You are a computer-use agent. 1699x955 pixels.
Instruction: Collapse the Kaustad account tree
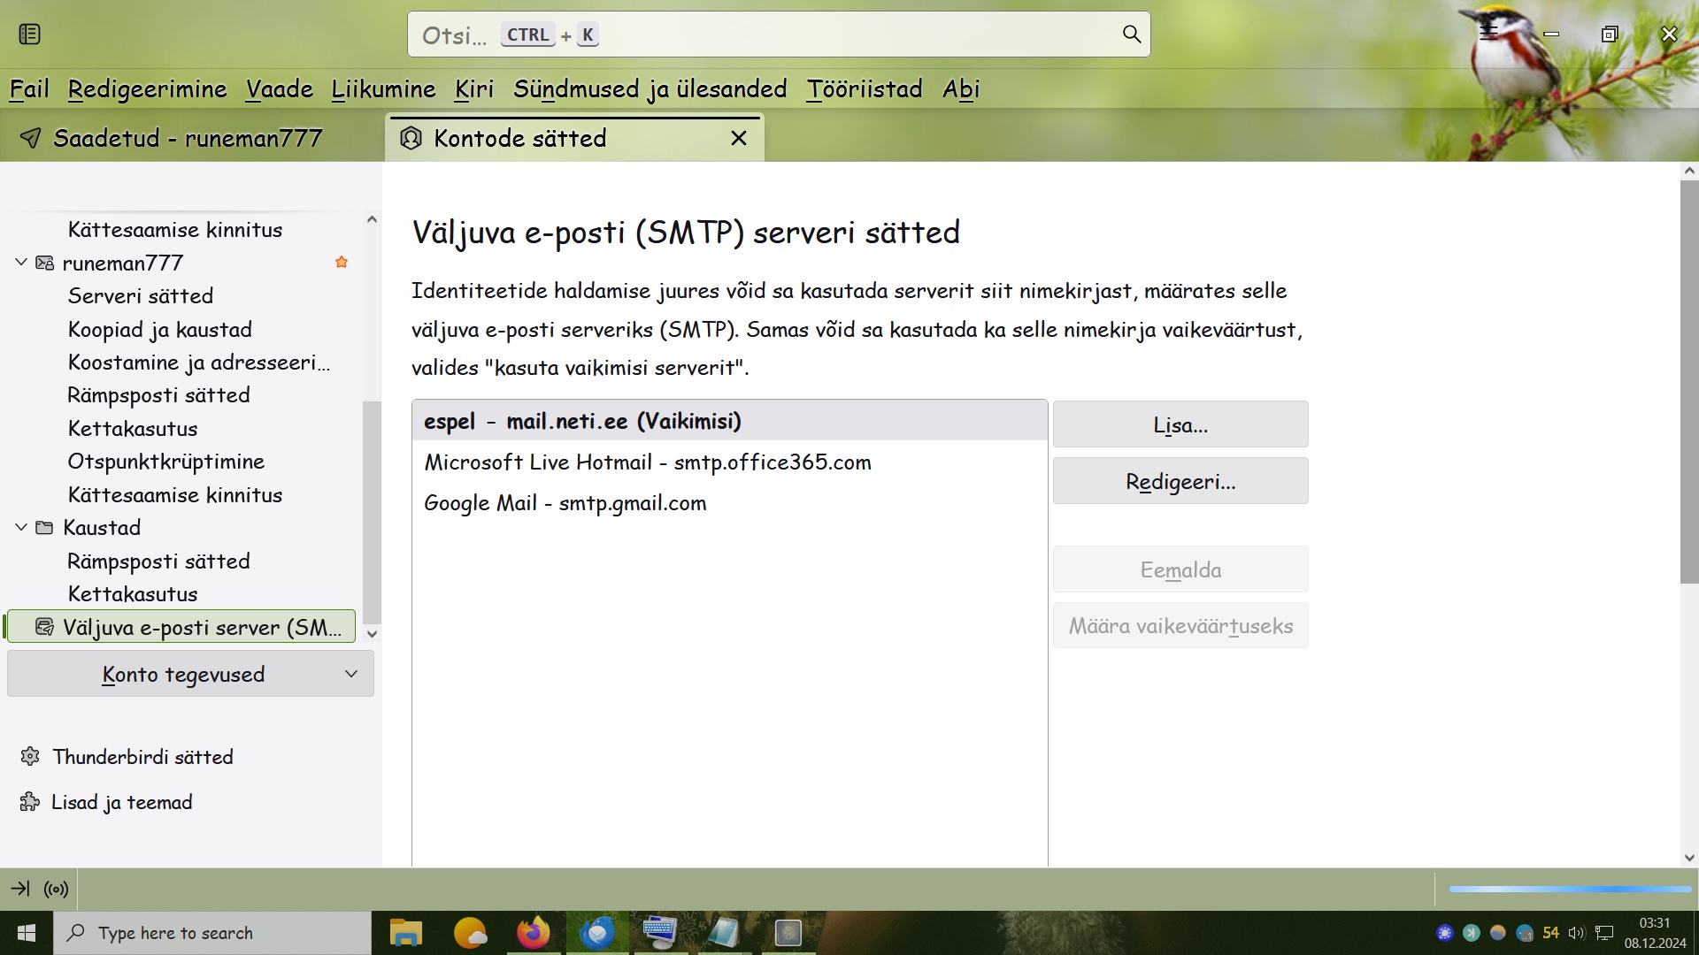click(21, 527)
